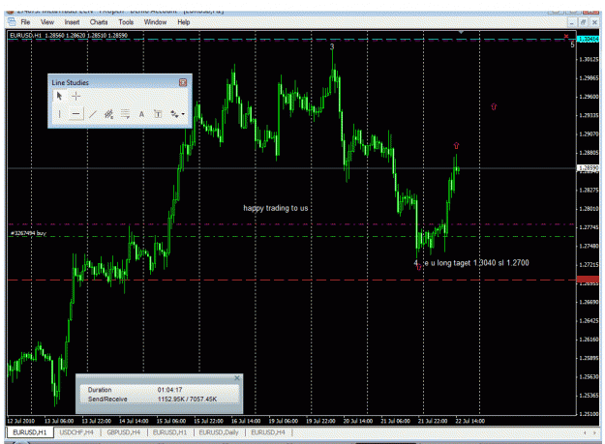605x444 pixels.
Task: Select the Text (A) tool
Action: pos(141,114)
